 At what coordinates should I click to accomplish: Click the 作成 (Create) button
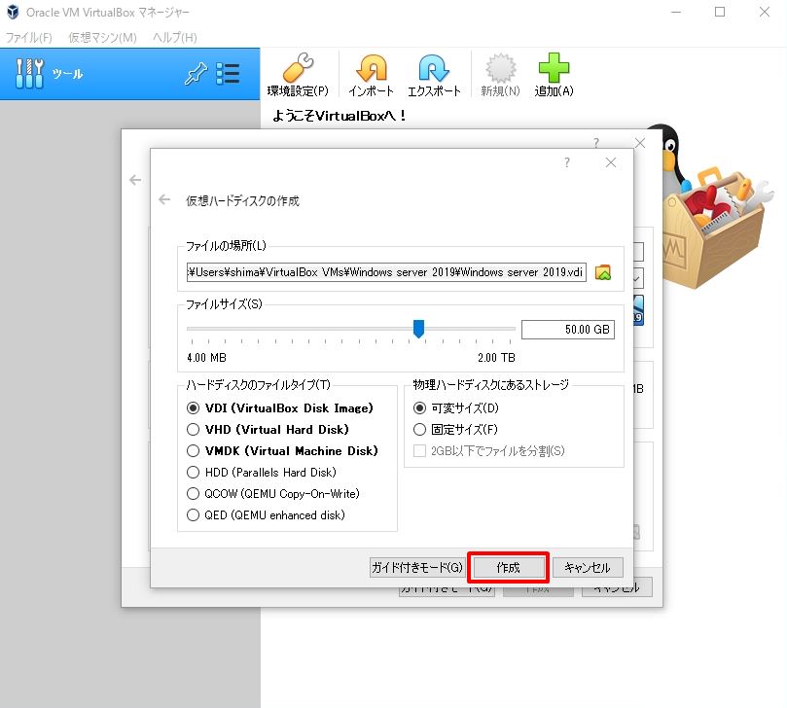[x=508, y=568]
